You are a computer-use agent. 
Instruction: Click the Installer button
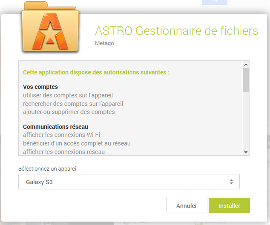click(229, 205)
